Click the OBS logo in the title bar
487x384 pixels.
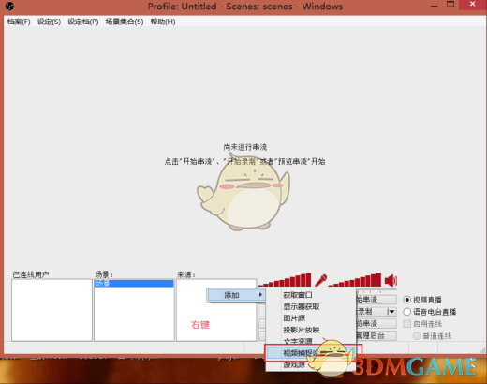(9, 6)
